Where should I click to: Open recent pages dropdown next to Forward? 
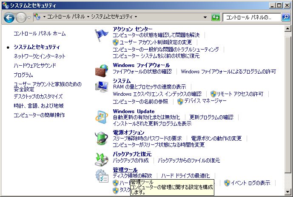point(29,18)
